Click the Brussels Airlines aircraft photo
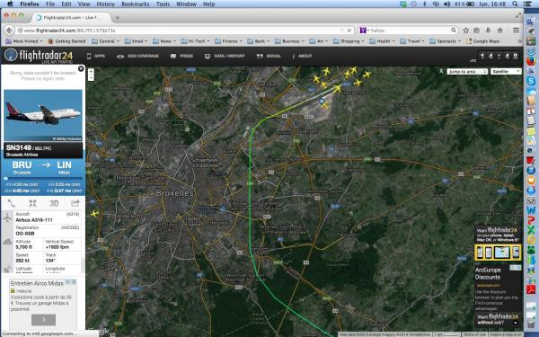 tap(43, 115)
